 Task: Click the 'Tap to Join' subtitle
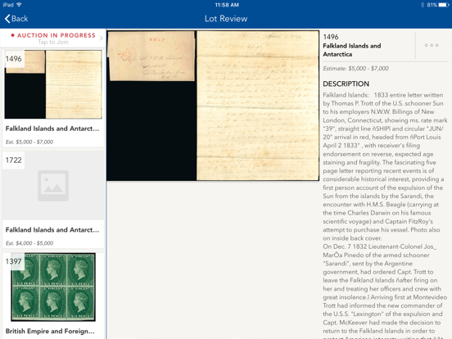pyautogui.click(x=53, y=42)
